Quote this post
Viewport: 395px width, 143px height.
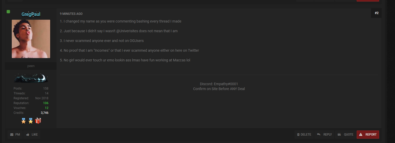pyautogui.click(x=345, y=135)
